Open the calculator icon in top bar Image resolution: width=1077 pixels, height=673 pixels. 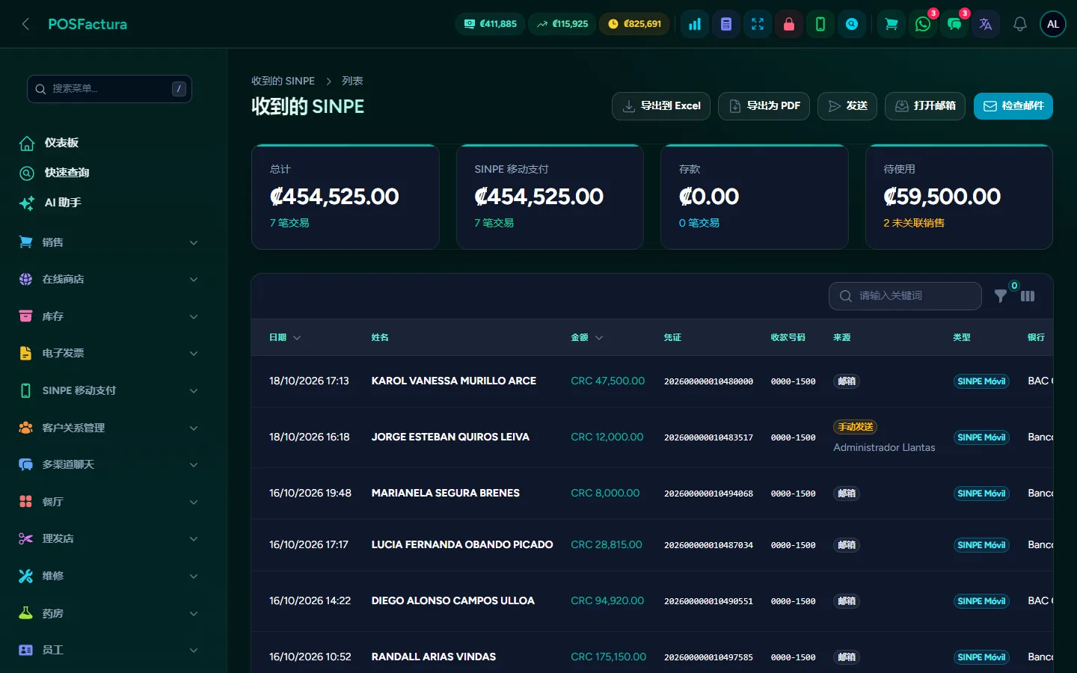726,24
